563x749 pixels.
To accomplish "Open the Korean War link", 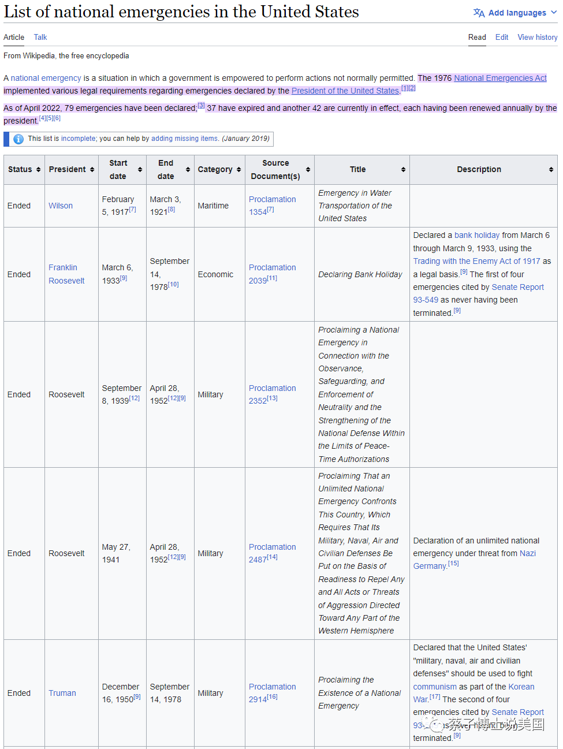I will point(473,693).
